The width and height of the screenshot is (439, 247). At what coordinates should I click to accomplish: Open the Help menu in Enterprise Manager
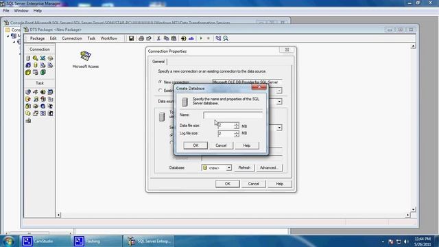(x=38, y=11)
